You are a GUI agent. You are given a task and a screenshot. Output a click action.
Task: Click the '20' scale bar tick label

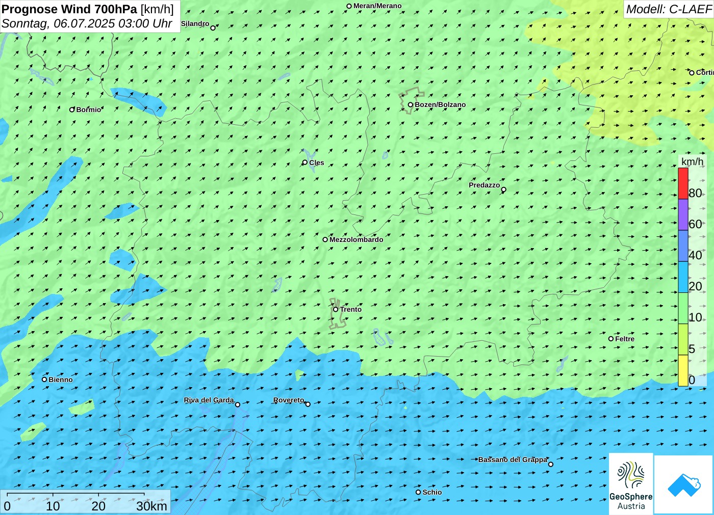pyautogui.click(x=98, y=506)
